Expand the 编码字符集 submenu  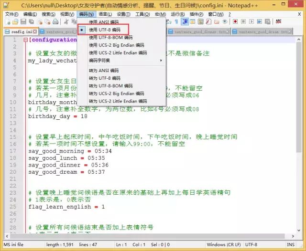click(x=122, y=61)
